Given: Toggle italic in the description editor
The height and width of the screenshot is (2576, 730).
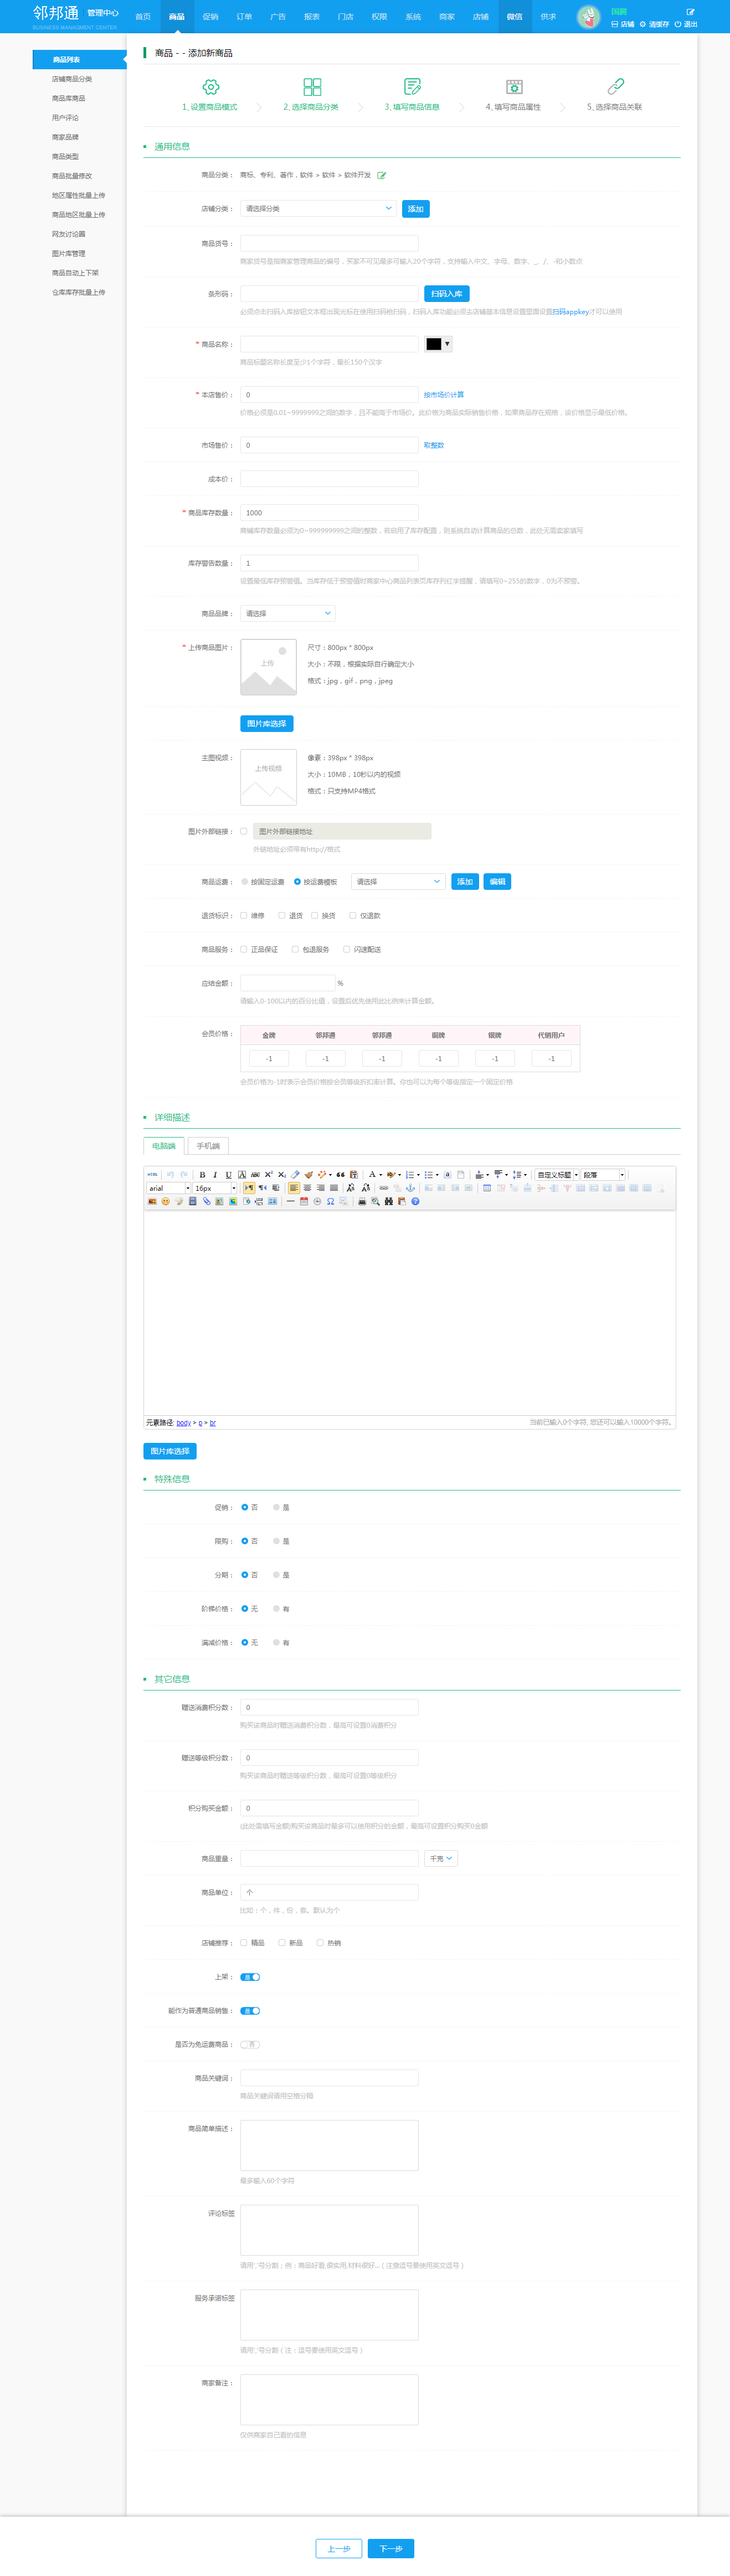Looking at the screenshot, I should click(x=215, y=1175).
